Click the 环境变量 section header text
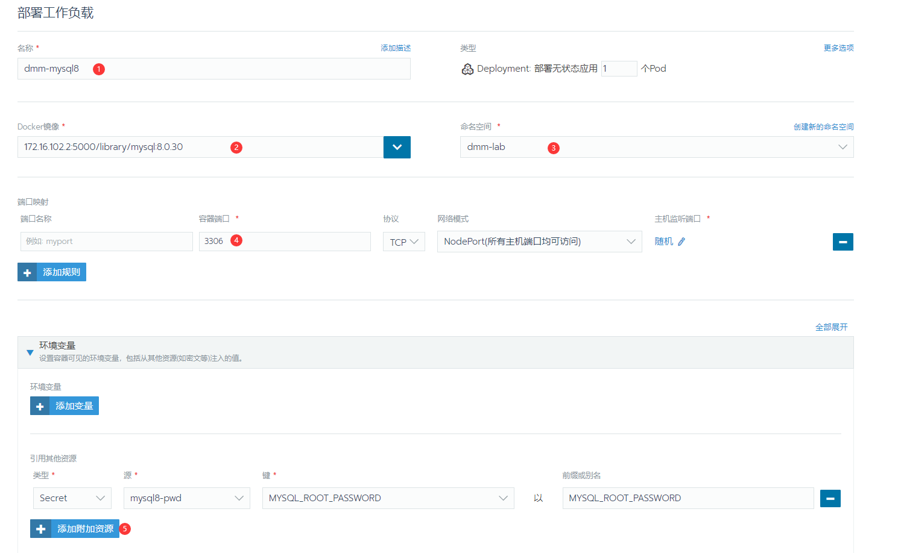The height and width of the screenshot is (553, 898). pyautogui.click(x=57, y=346)
